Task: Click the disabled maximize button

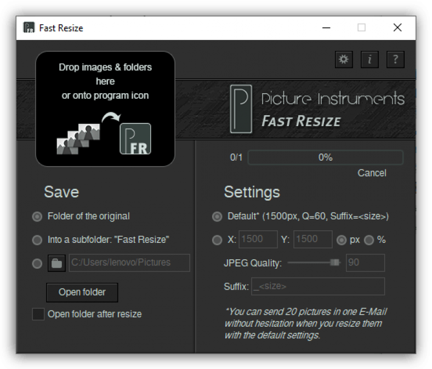Action: [x=361, y=27]
